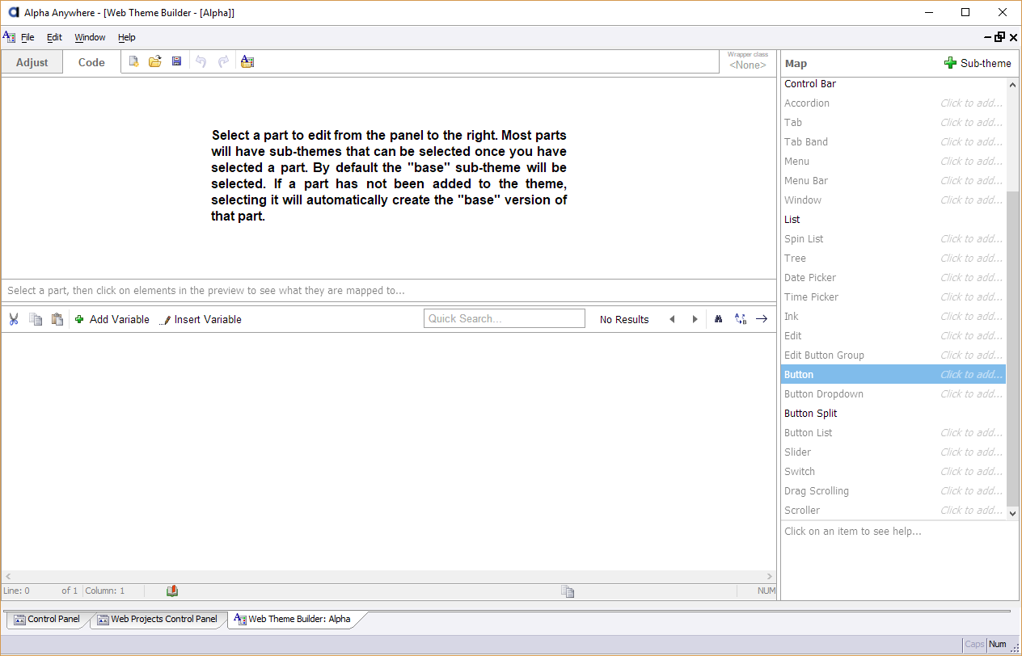Click the Open folder toolbar icon
This screenshot has width=1022, height=656.
click(x=155, y=61)
